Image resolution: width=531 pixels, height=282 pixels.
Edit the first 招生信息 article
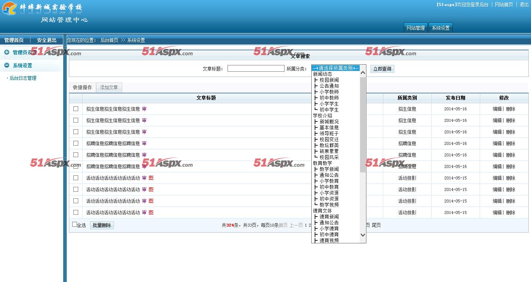click(497, 109)
